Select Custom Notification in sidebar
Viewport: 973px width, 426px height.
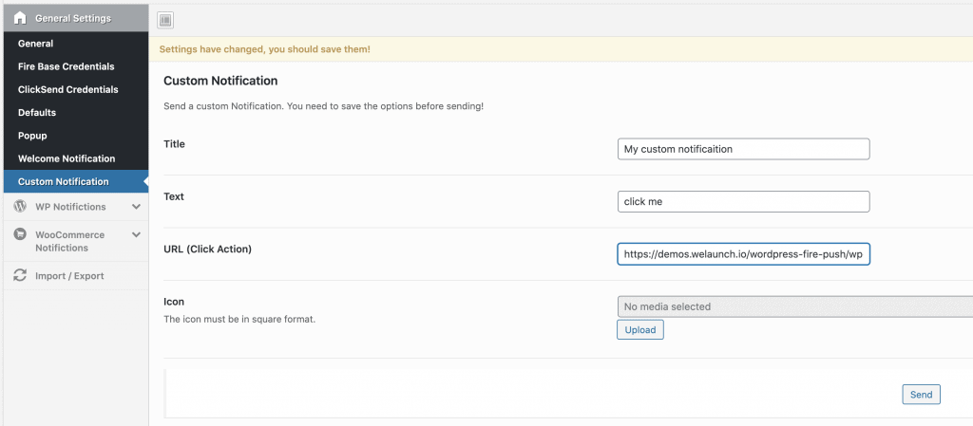coord(64,181)
